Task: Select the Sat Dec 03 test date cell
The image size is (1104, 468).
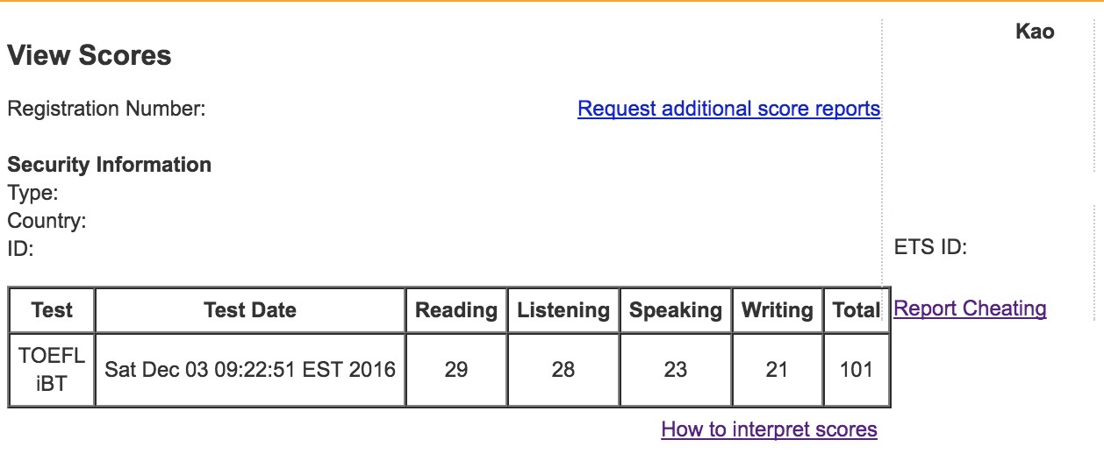Action: 250,370
